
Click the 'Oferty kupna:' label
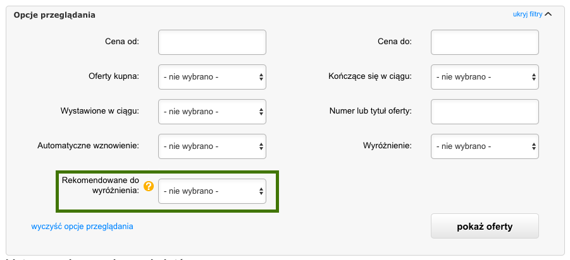[x=114, y=76]
